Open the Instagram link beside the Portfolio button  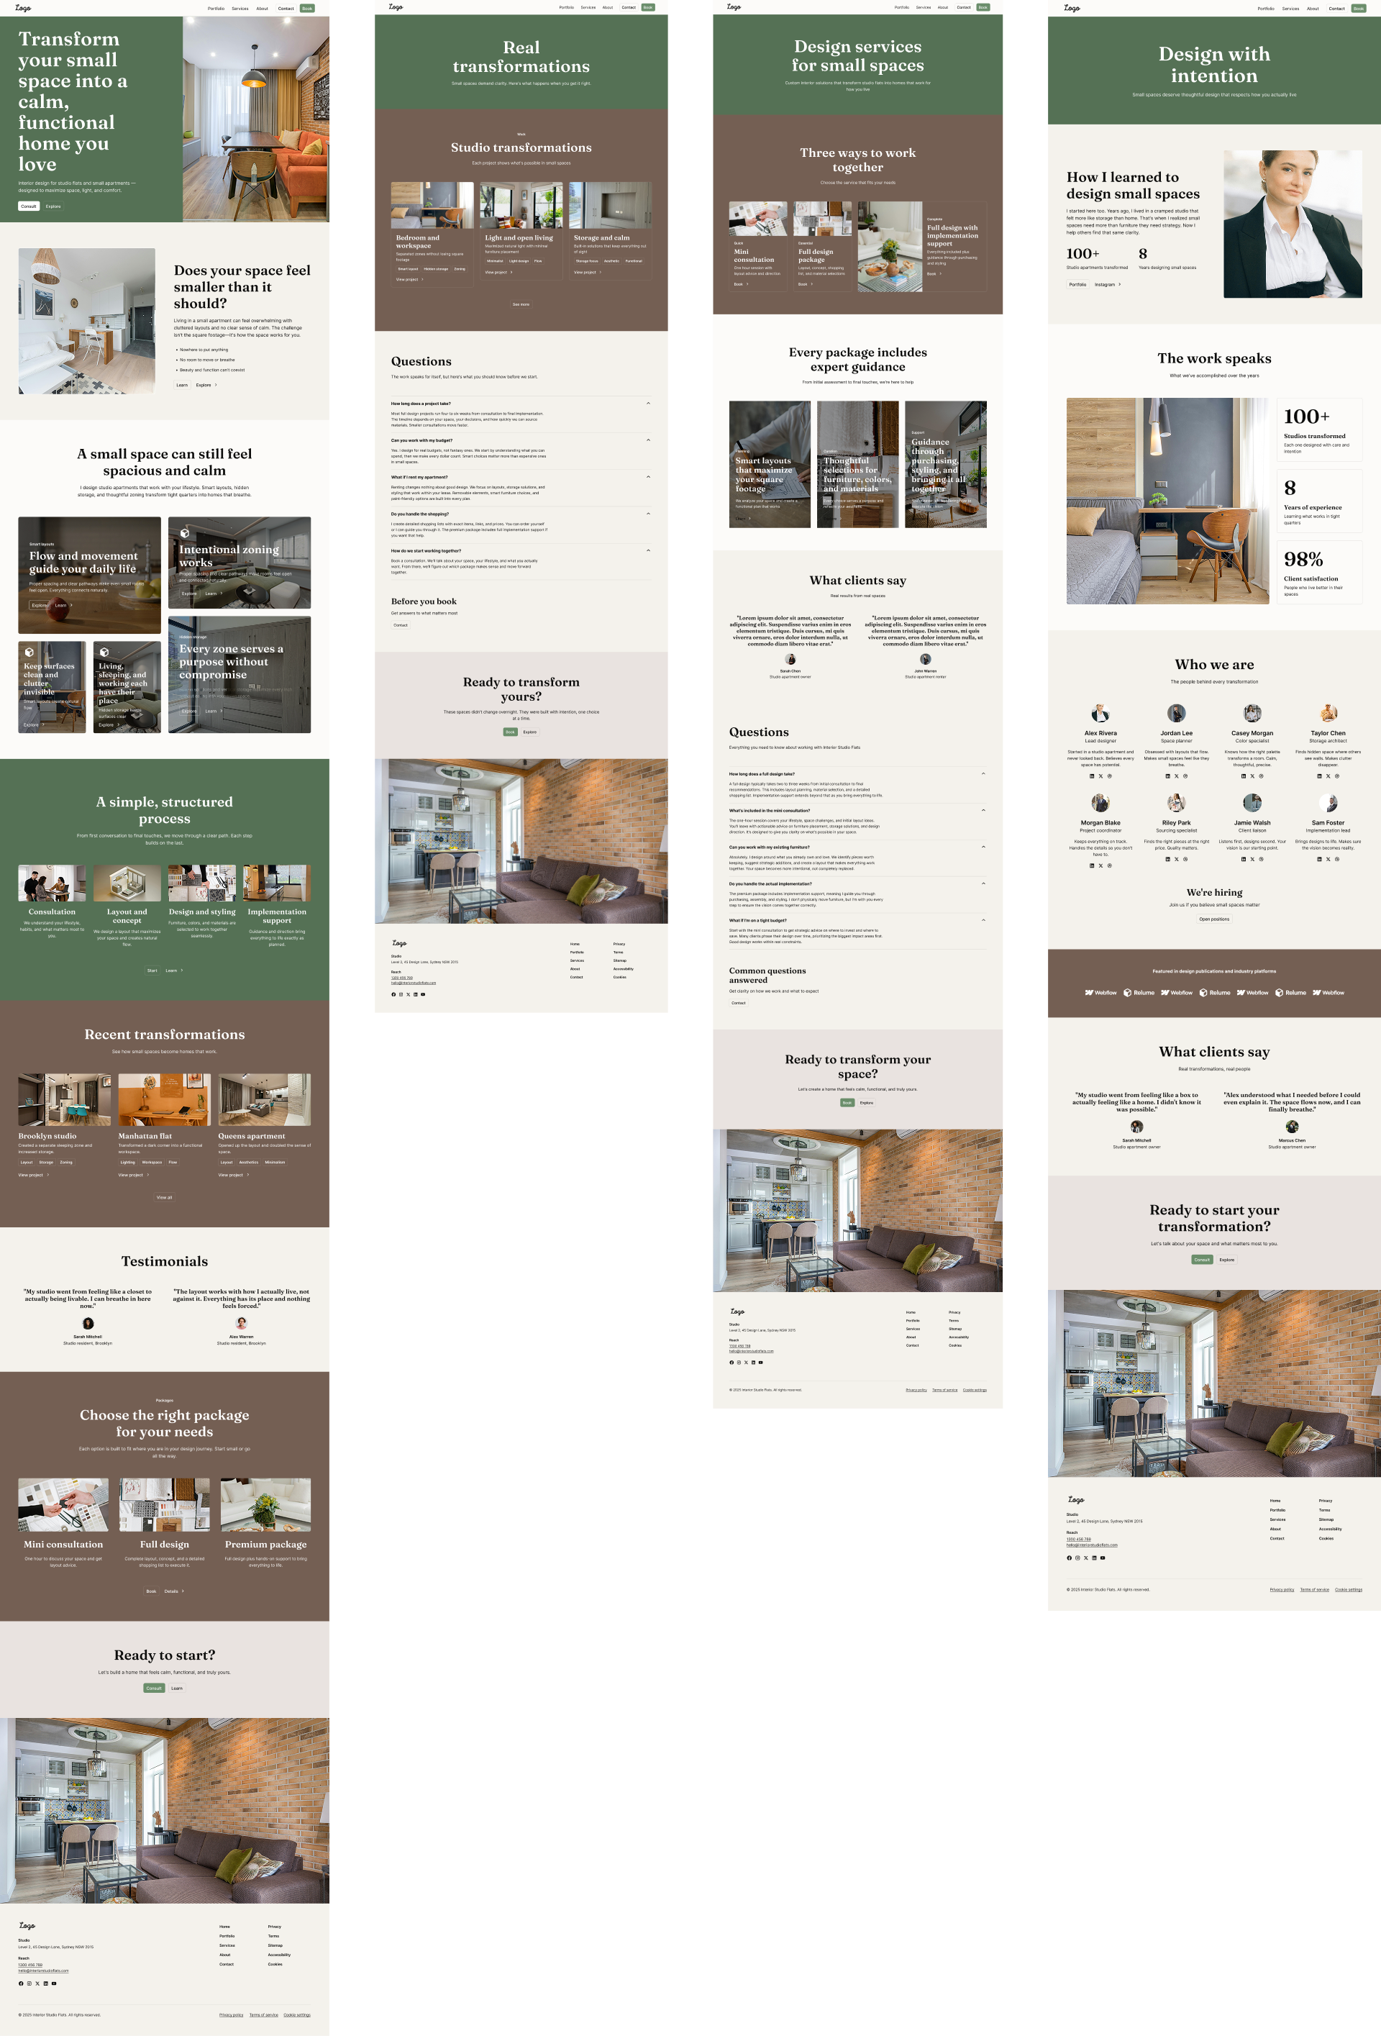1107,285
